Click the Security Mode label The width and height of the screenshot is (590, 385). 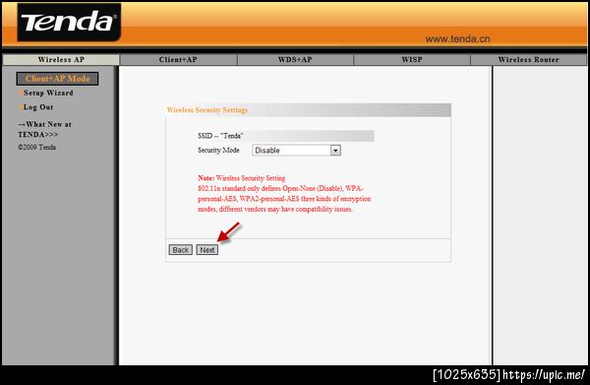tap(218, 150)
